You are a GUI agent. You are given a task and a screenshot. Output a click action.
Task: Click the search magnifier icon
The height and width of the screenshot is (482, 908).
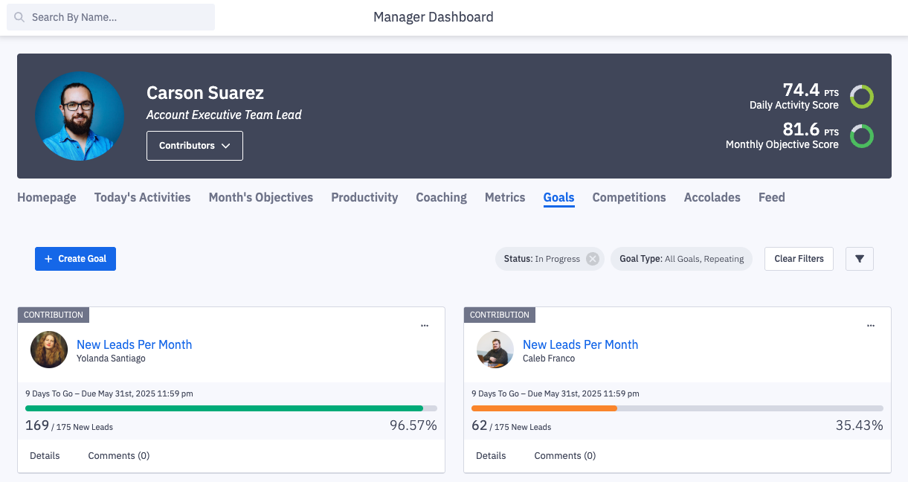click(19, 17)
